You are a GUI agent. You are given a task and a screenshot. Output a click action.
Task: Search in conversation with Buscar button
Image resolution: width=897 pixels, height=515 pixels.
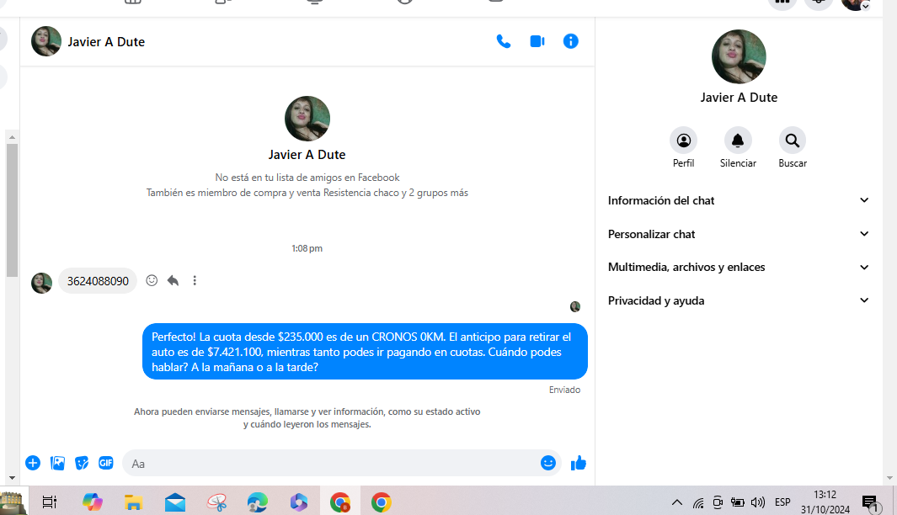pyautogui.click(x=792, y=141)
